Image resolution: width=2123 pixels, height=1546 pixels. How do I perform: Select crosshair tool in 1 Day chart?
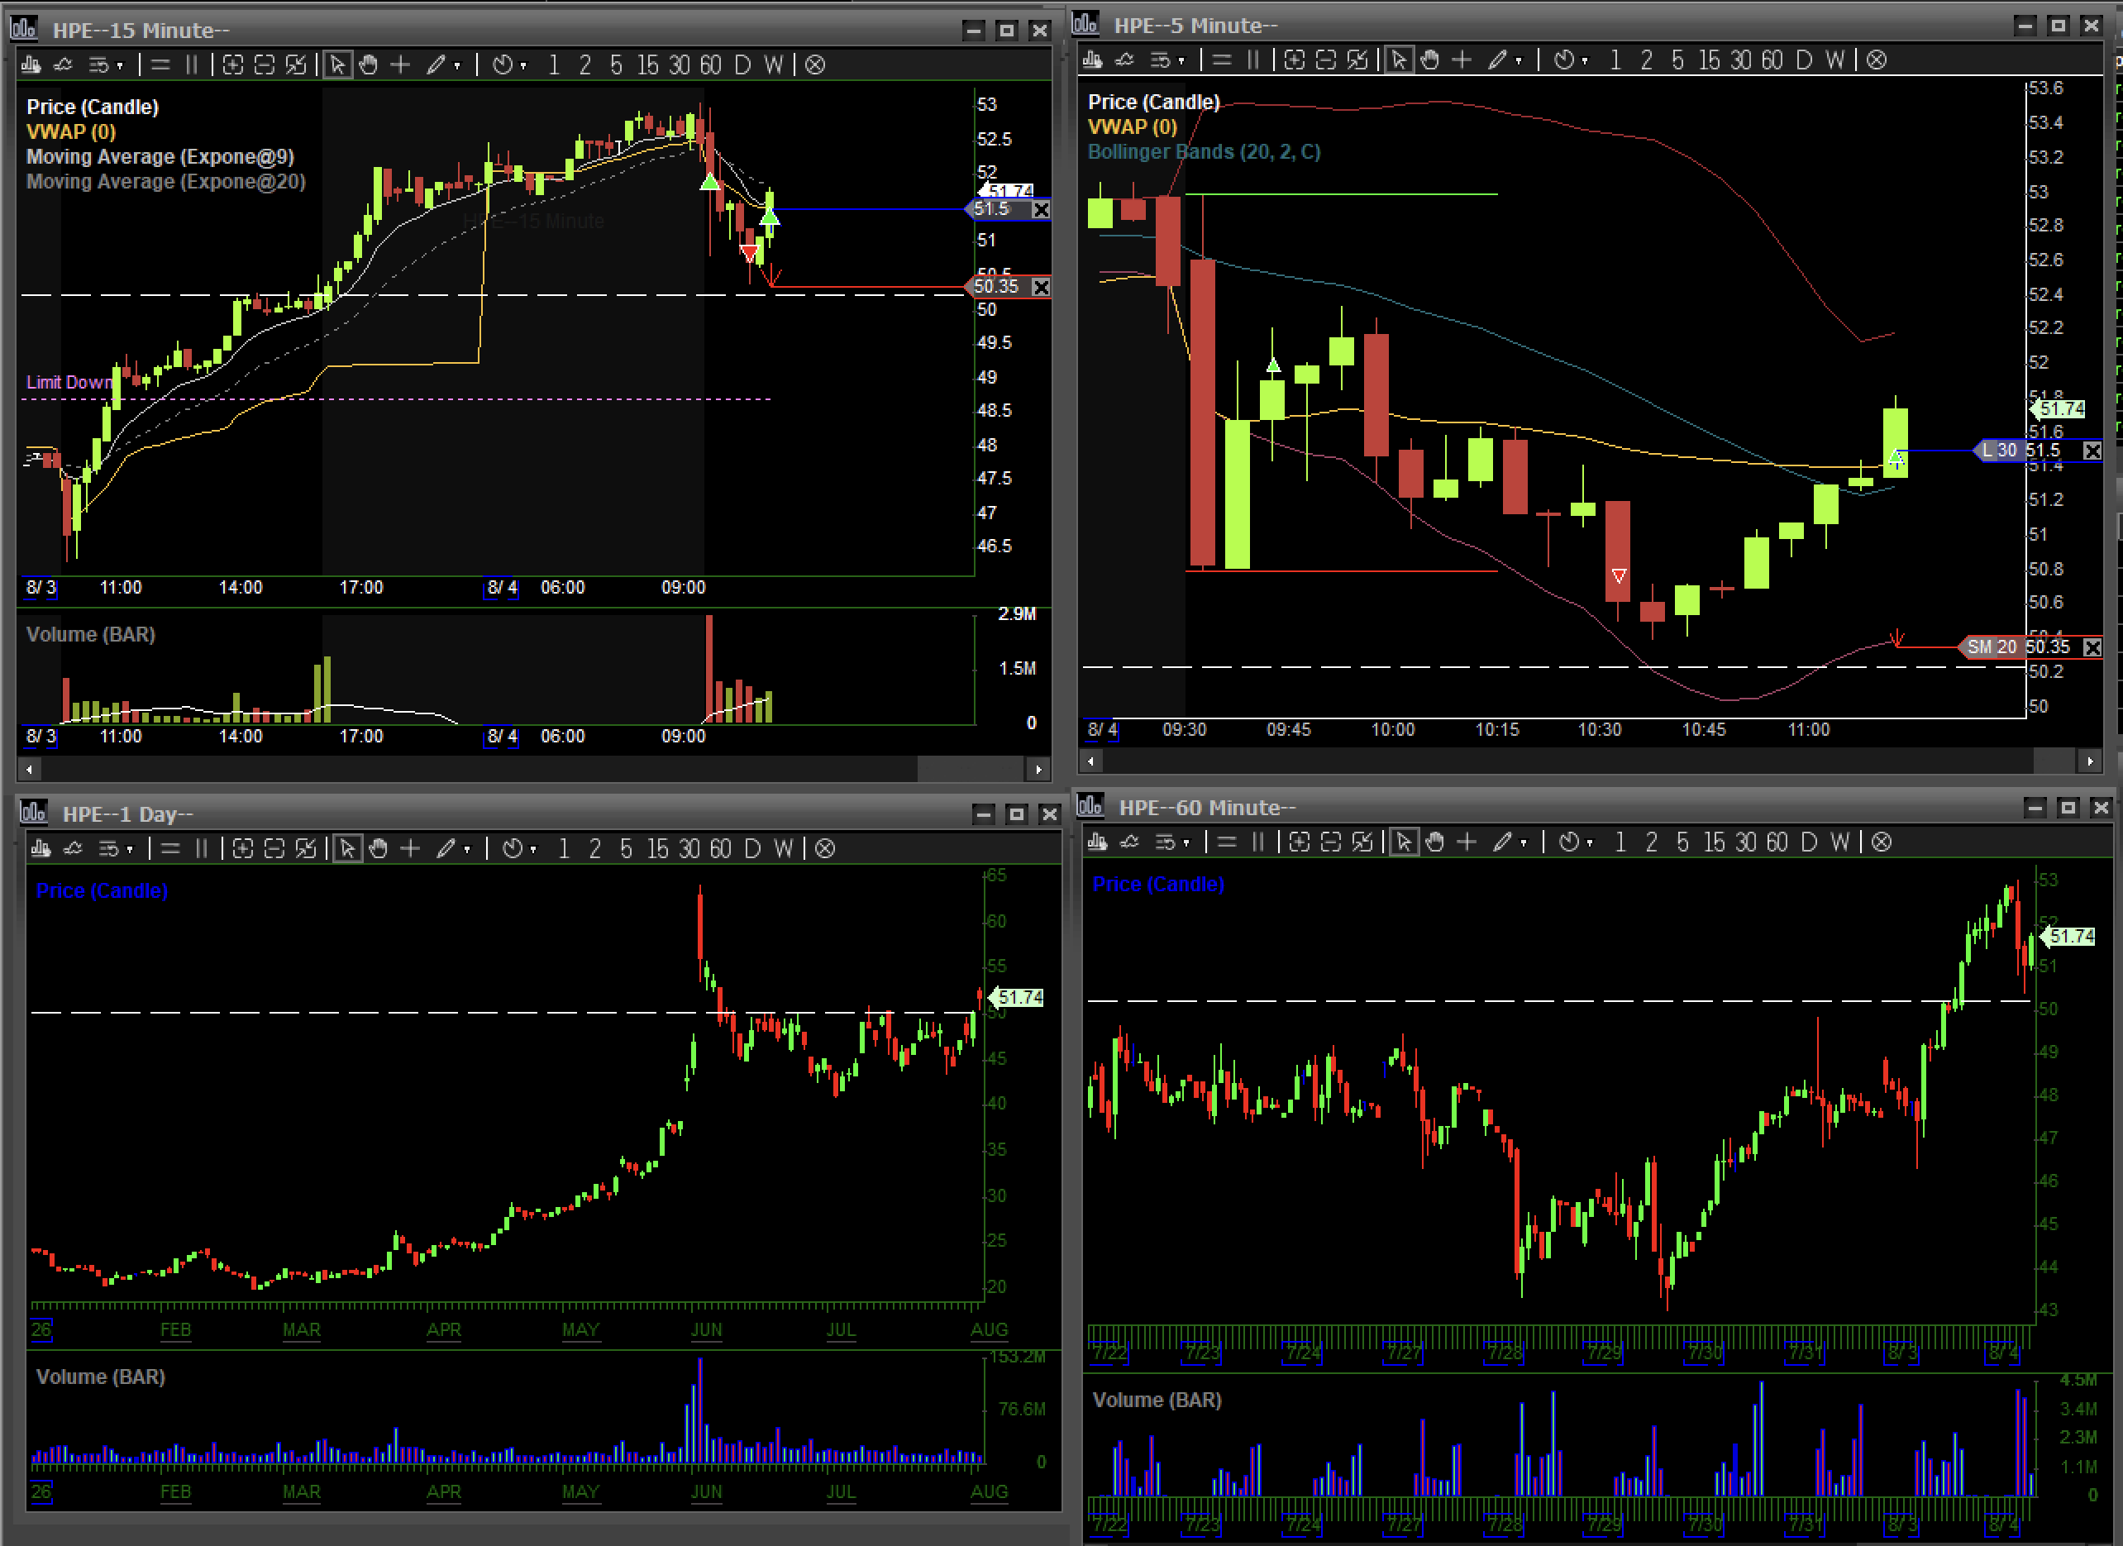(x=410, y=848)
